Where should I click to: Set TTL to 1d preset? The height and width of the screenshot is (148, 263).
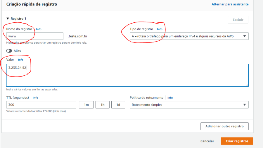tap(118, 105)
